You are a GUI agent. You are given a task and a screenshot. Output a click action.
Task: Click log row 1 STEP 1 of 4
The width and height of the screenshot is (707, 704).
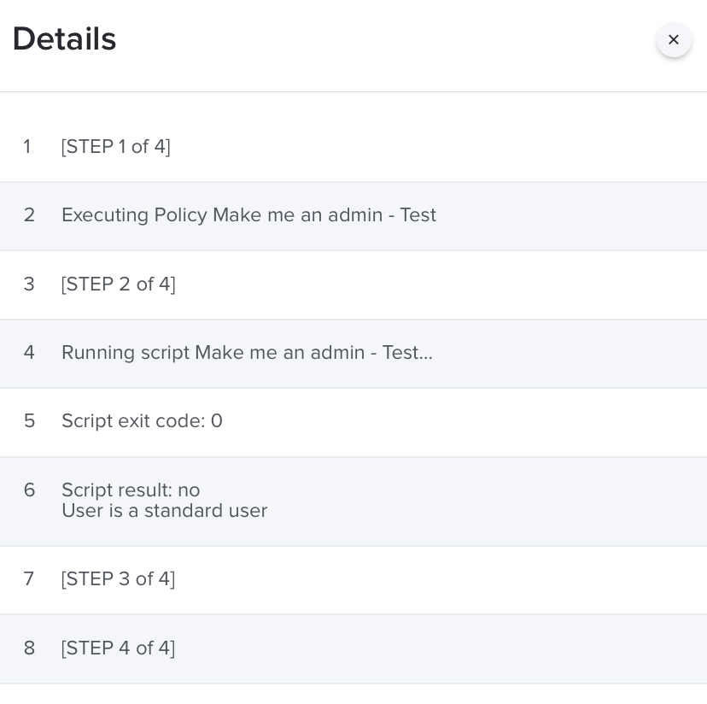point(353,147)
